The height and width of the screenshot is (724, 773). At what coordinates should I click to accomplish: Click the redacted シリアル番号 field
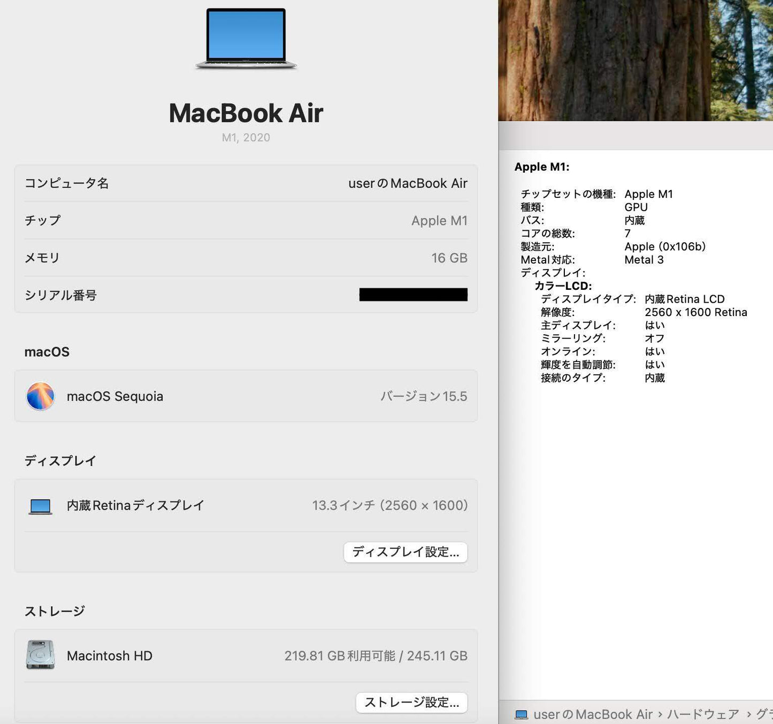pos(412,295)
